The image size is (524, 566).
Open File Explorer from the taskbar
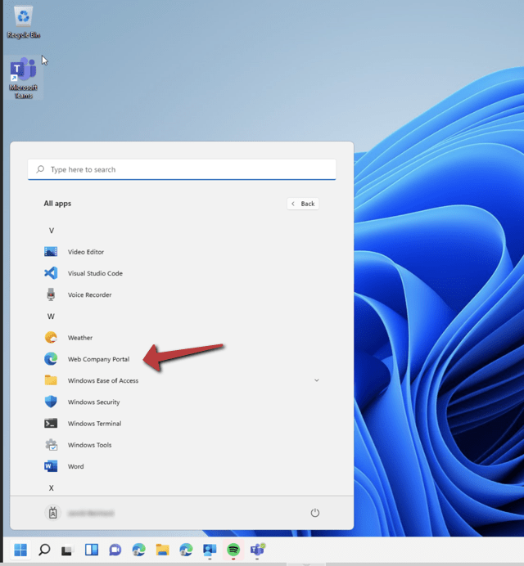(x=162, y=550)
